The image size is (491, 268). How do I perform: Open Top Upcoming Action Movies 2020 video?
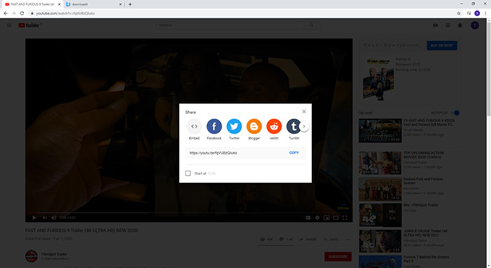tap(380, 163)
